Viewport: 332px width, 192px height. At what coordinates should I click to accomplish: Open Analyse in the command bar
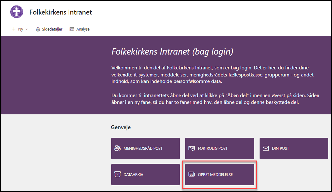80,29
